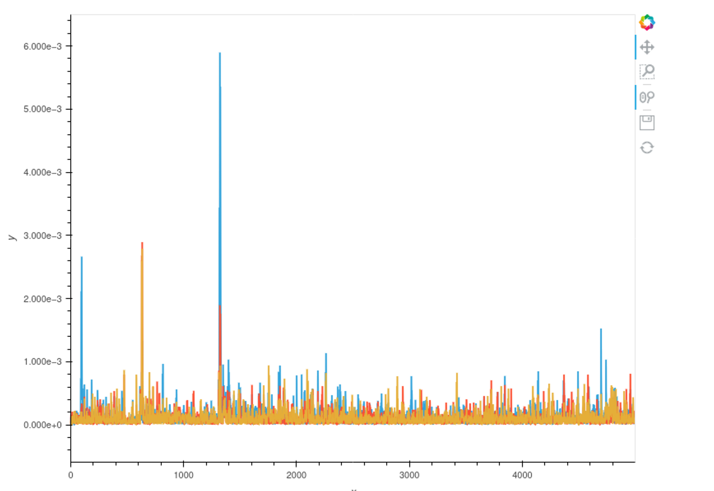The image size is (714, 491).
Task: Toggle the Wheel Zoom tool
Action: click(647, 97)
